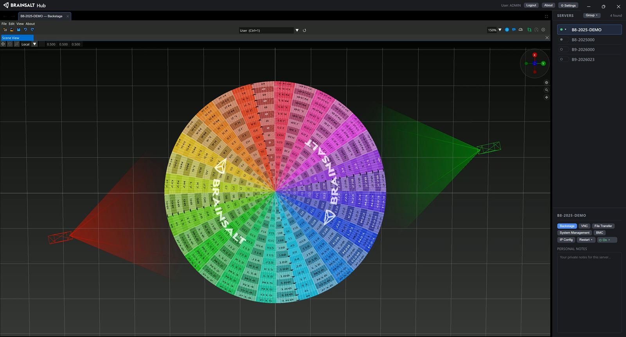Viewport: 626px width, 337px height.
Task: Open the On power state dropdown
Action: click(607, 240)
